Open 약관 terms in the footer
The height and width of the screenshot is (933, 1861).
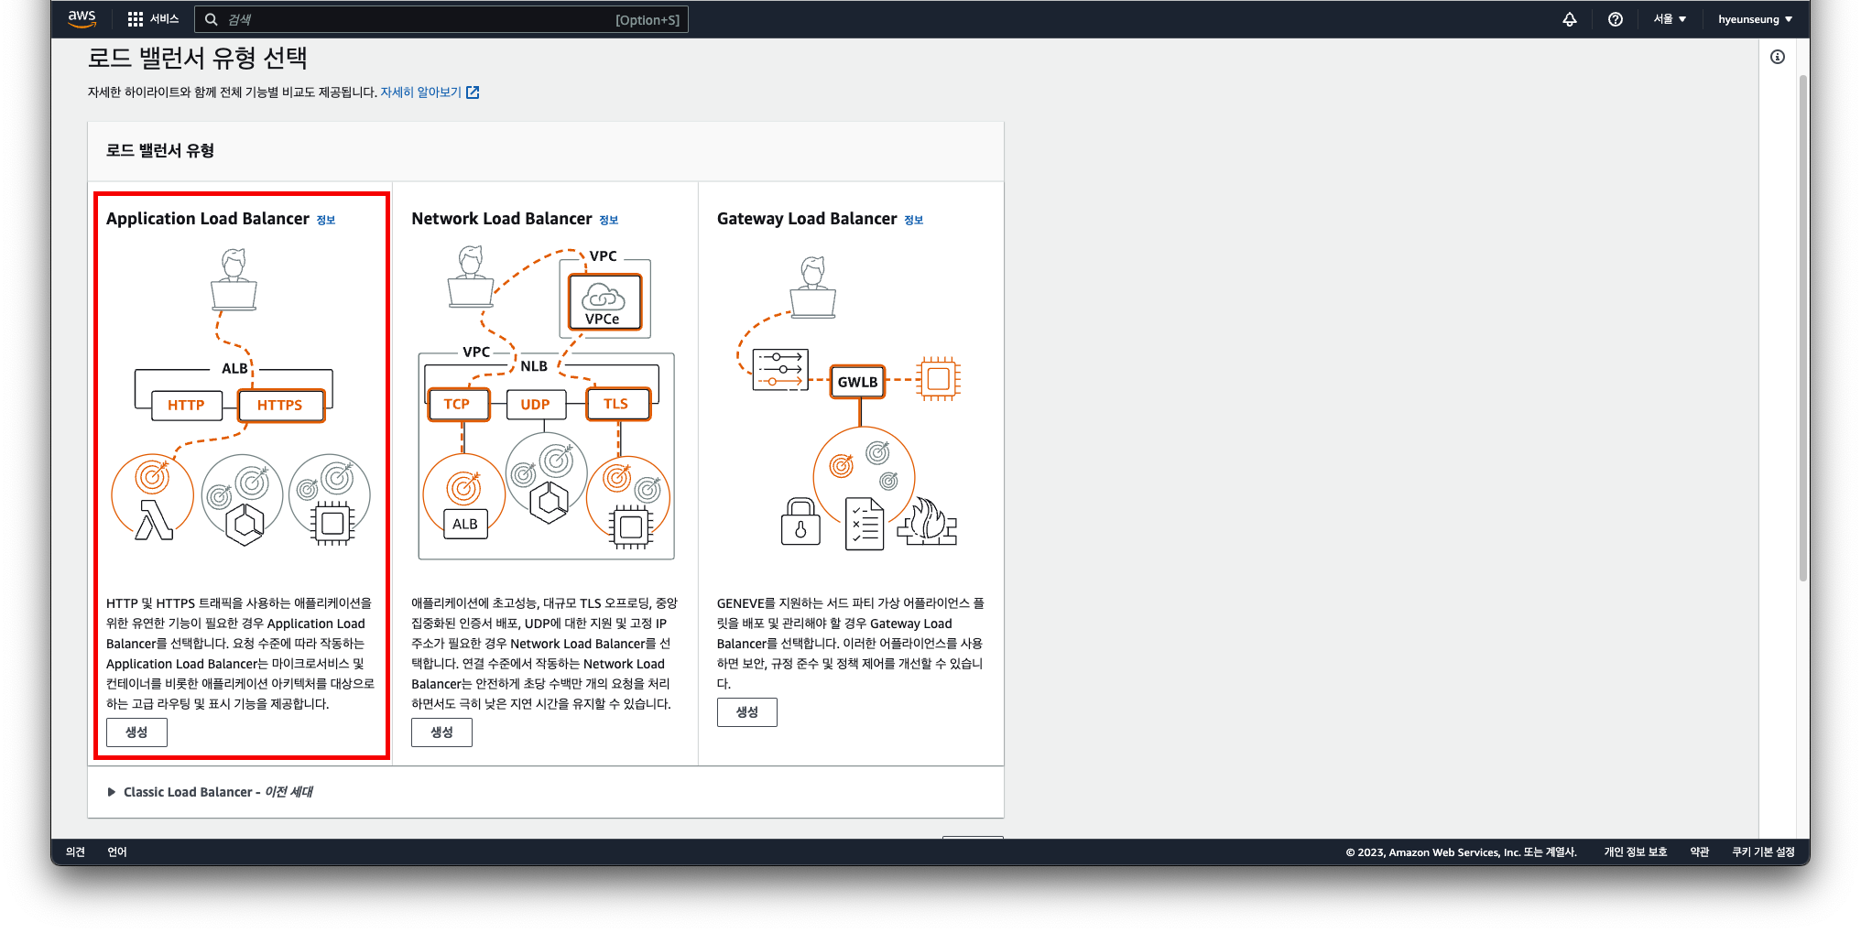click(1700, 852)
